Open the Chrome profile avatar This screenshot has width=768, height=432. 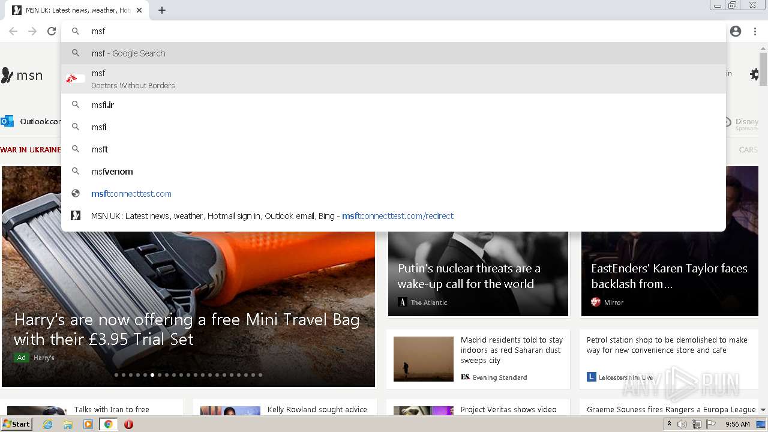(736, 31)
